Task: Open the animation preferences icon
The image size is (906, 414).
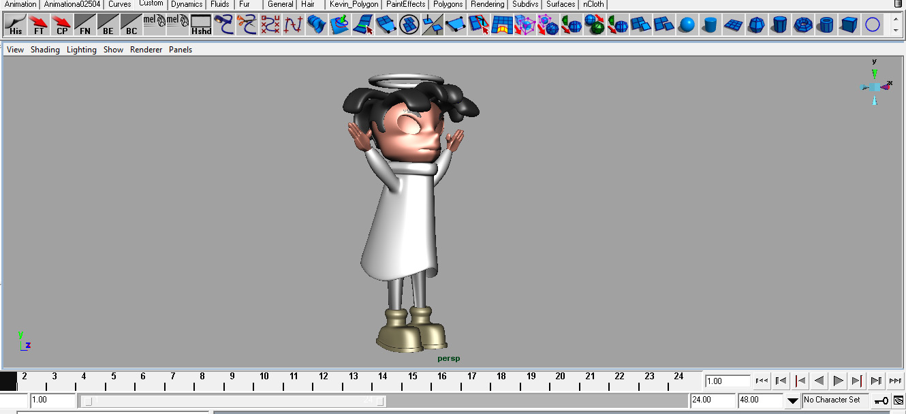Action: [x=899, y=400]
